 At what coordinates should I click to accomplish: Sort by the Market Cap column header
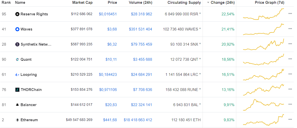click(82, 3)
